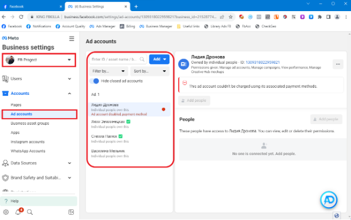Open the Billing bookmark
Viewport: 351px width, 220px height.
(127, 26)
